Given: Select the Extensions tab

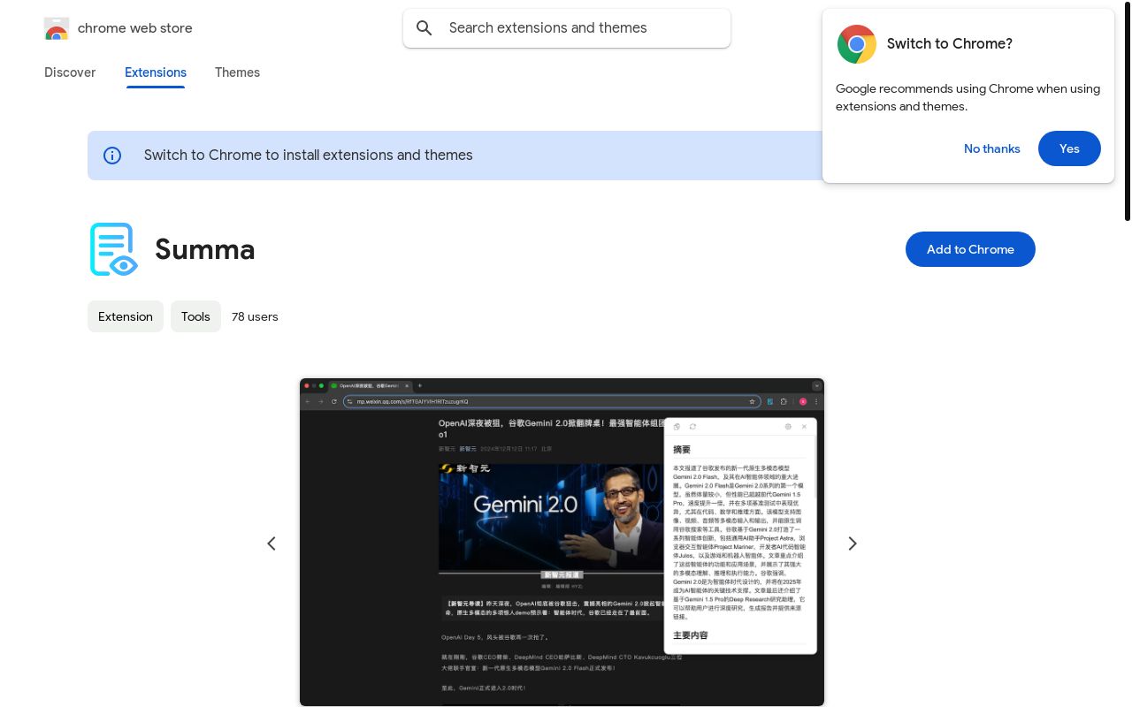Looking at the screenshot, I should [156, 72].
